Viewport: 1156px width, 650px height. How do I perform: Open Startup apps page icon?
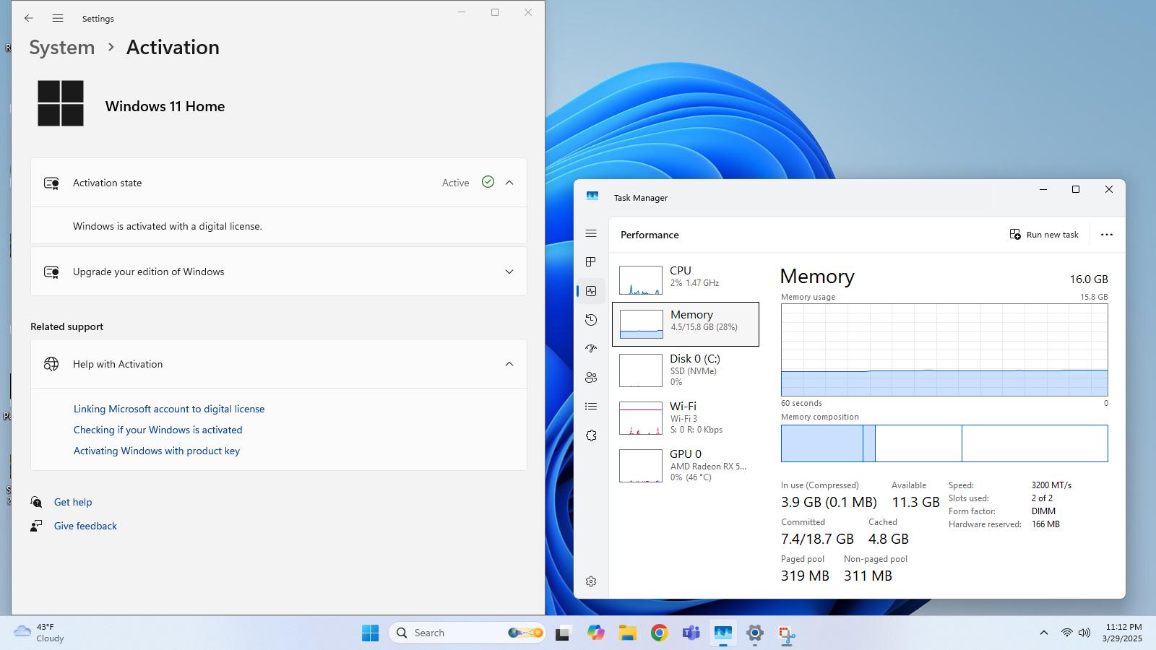tap(591, 348)
